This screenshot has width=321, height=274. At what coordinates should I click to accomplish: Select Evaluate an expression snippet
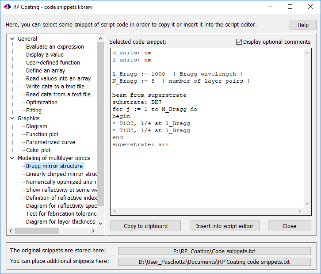click(55, 47)
